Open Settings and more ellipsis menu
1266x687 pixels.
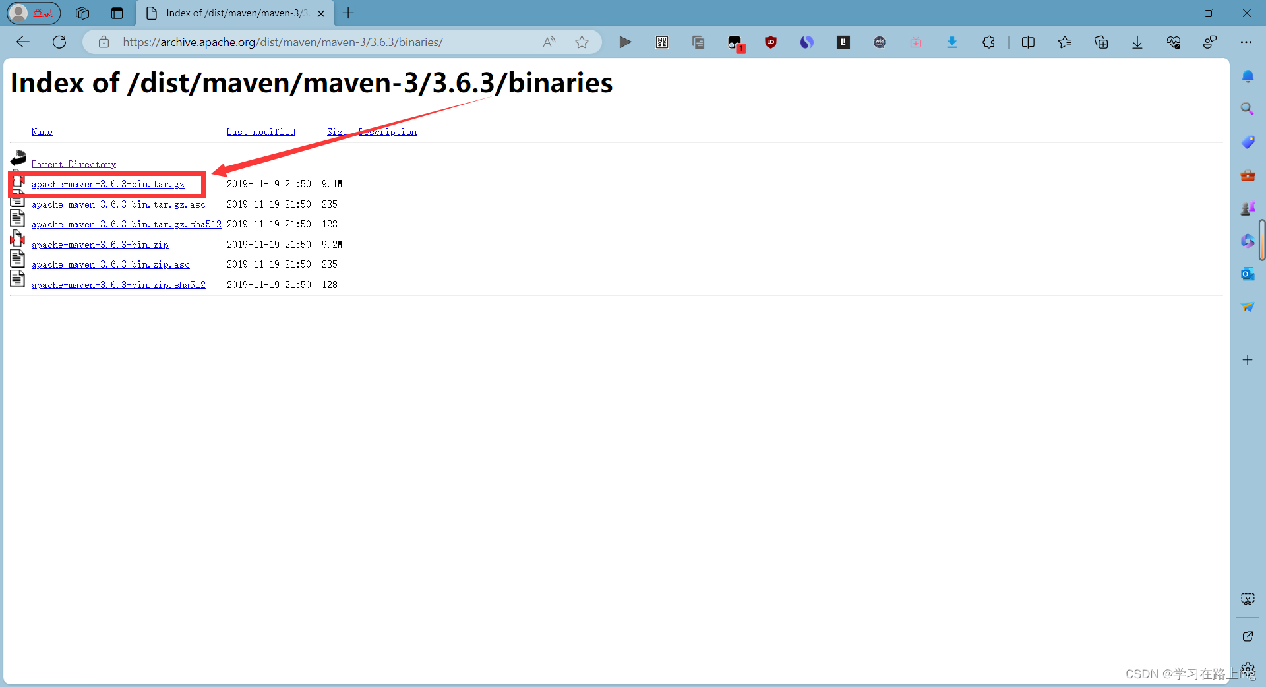(x=1246, y=42)
